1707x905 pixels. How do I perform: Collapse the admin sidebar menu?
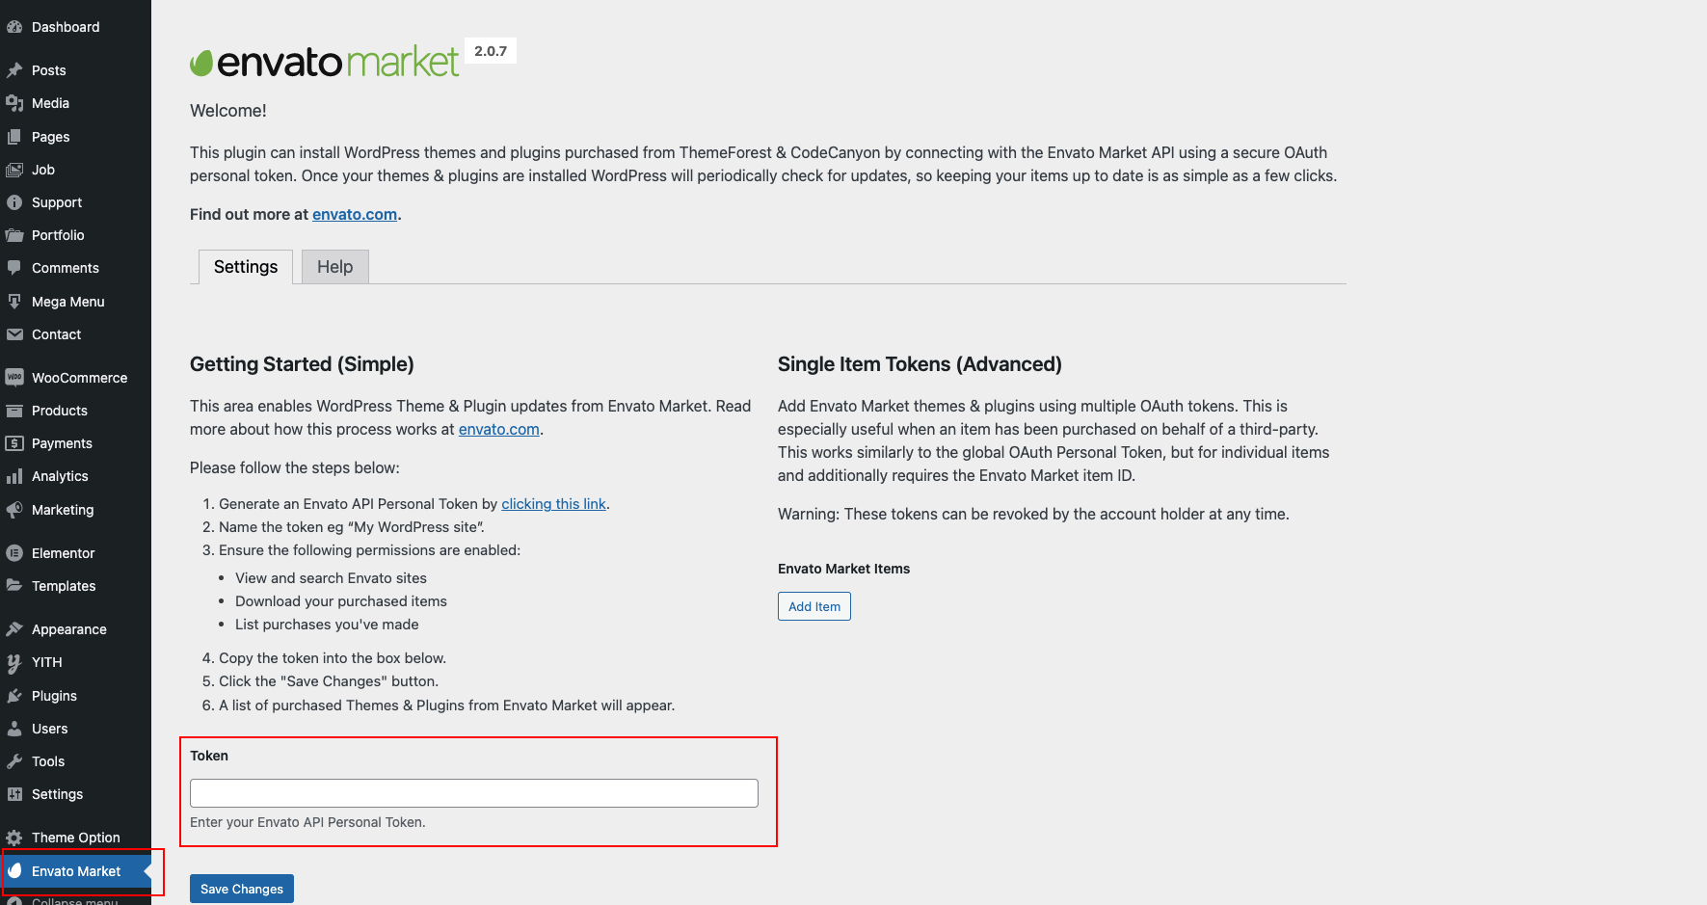point(74,901)
